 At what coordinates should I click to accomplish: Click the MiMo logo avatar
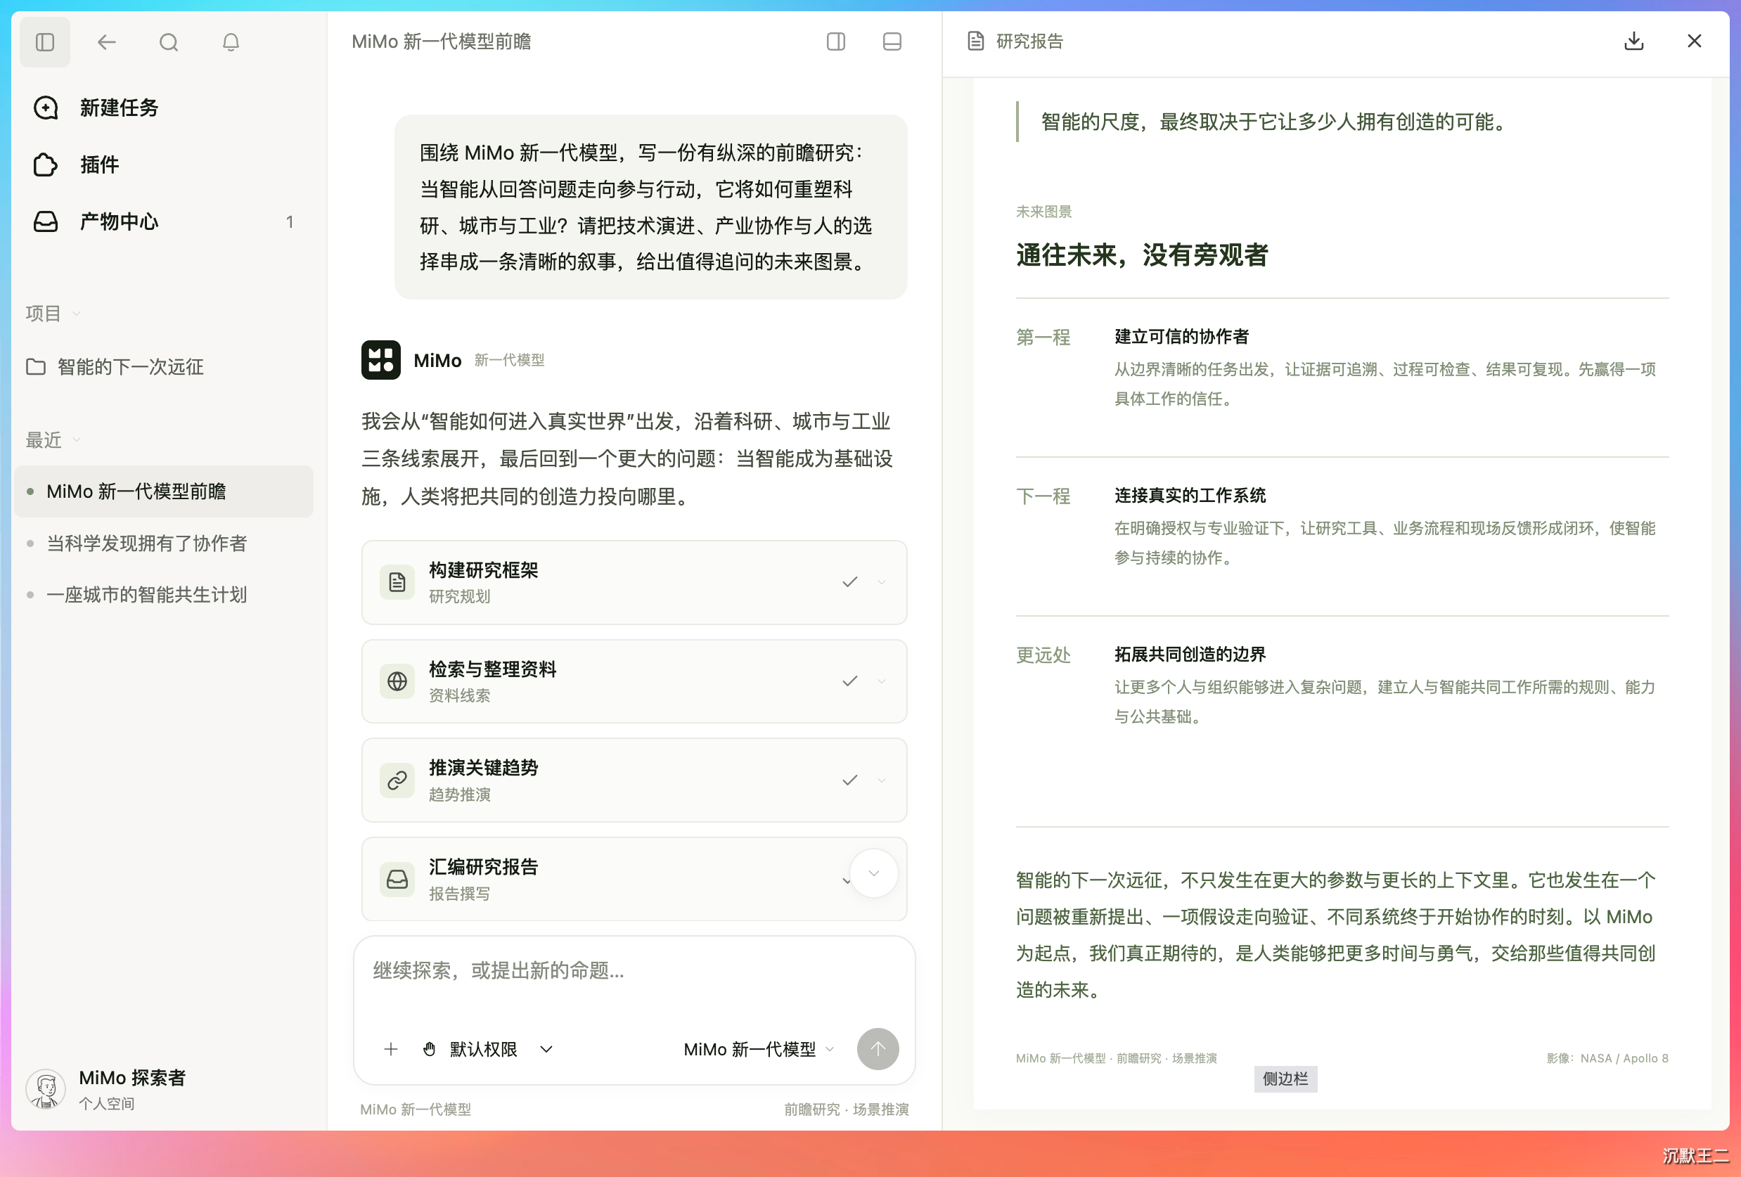(x=380, y=359)
